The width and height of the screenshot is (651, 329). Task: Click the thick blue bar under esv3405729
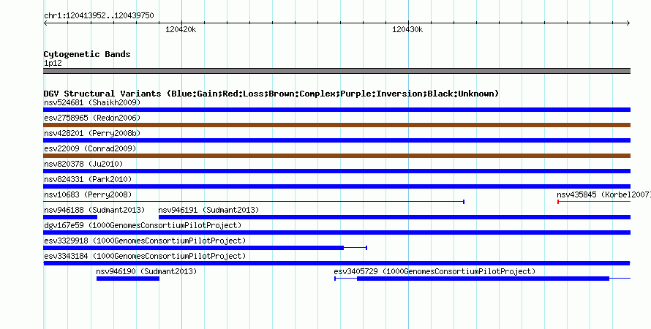pos(483,279)
